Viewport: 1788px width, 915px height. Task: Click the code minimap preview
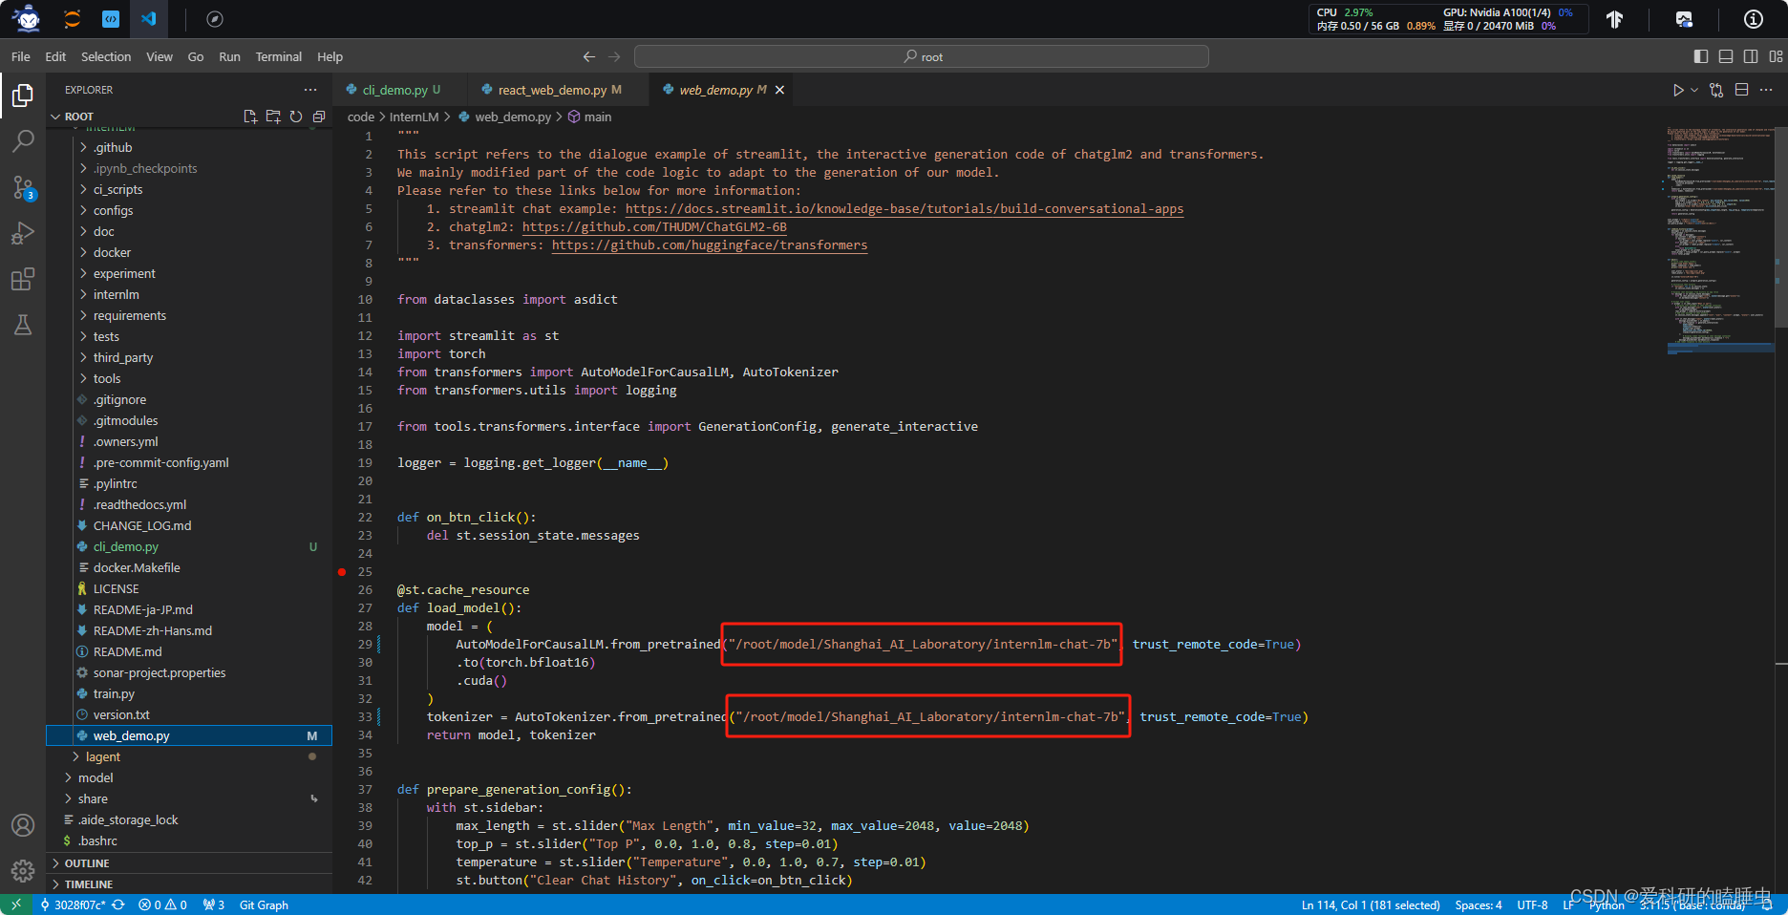(1720, 239)
